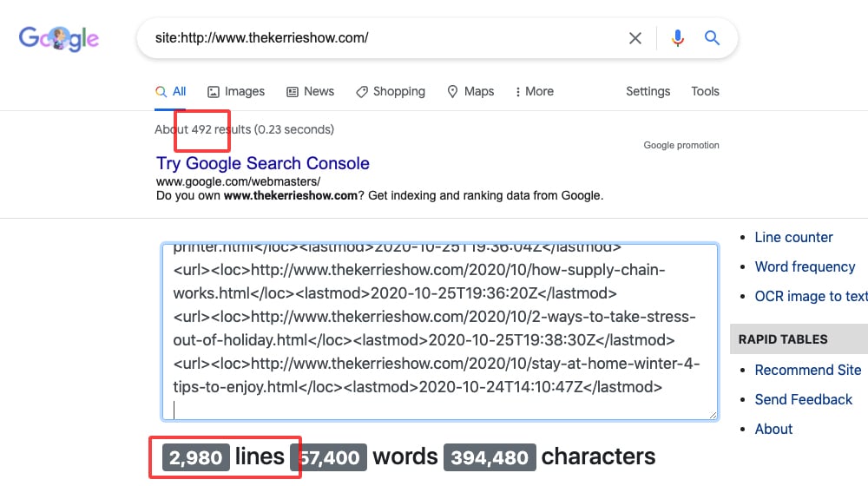The height and width of the screenshot is (486, 868).
Task: Click inside the sitemap text area
Action: coord(440,332)
